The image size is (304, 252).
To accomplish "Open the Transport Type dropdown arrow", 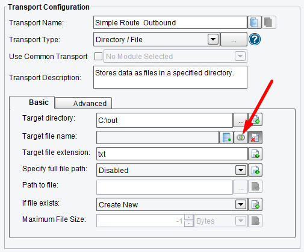I will 213,39.
